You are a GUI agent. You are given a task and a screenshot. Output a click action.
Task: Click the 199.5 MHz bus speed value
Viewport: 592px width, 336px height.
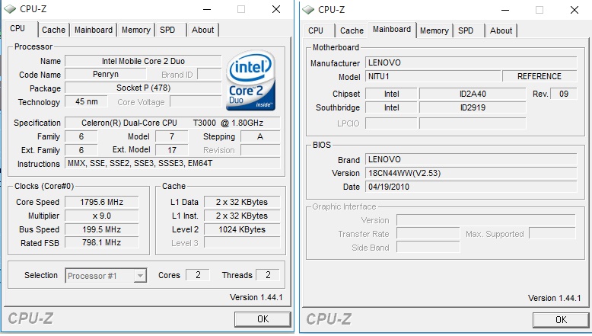(x=101, y=229)
